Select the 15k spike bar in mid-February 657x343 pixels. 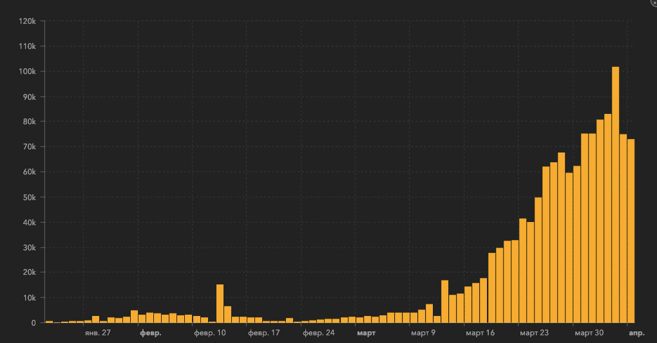220,304
